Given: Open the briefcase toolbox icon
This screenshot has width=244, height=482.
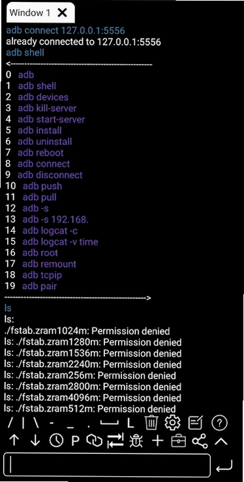Looking at the screenshot, I should pyautogui.click(x=178, y=442).
